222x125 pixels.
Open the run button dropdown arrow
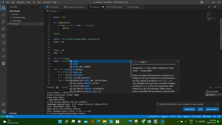[212, 7]
